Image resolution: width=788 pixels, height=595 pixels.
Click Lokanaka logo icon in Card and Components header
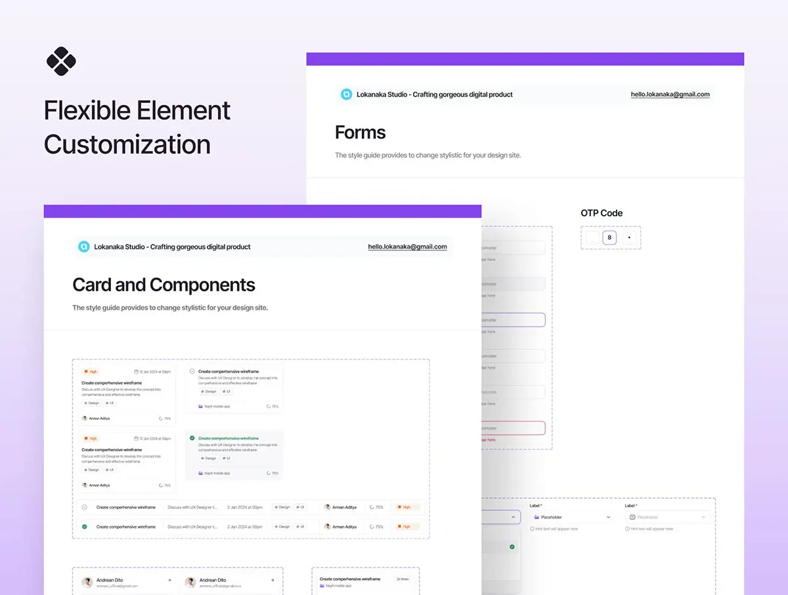point(83,247)
